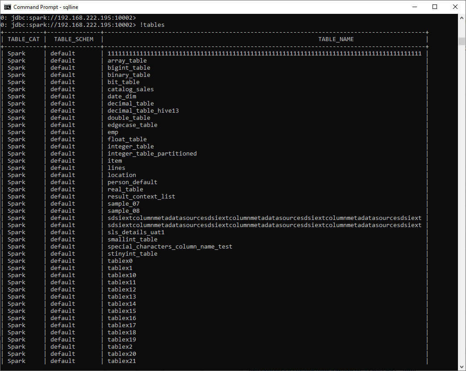This screenshot has height=371, width=466.
Task: Click the emp table row
Action: (x=114, y=132)
